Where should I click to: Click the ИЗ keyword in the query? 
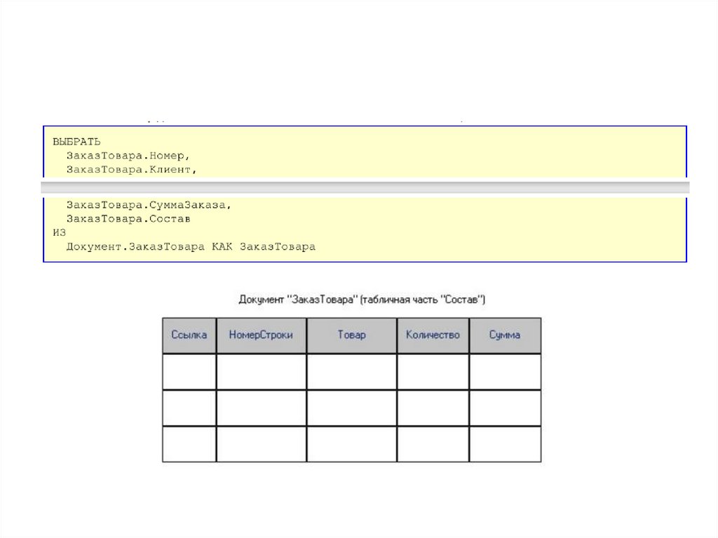pos(60,233)
